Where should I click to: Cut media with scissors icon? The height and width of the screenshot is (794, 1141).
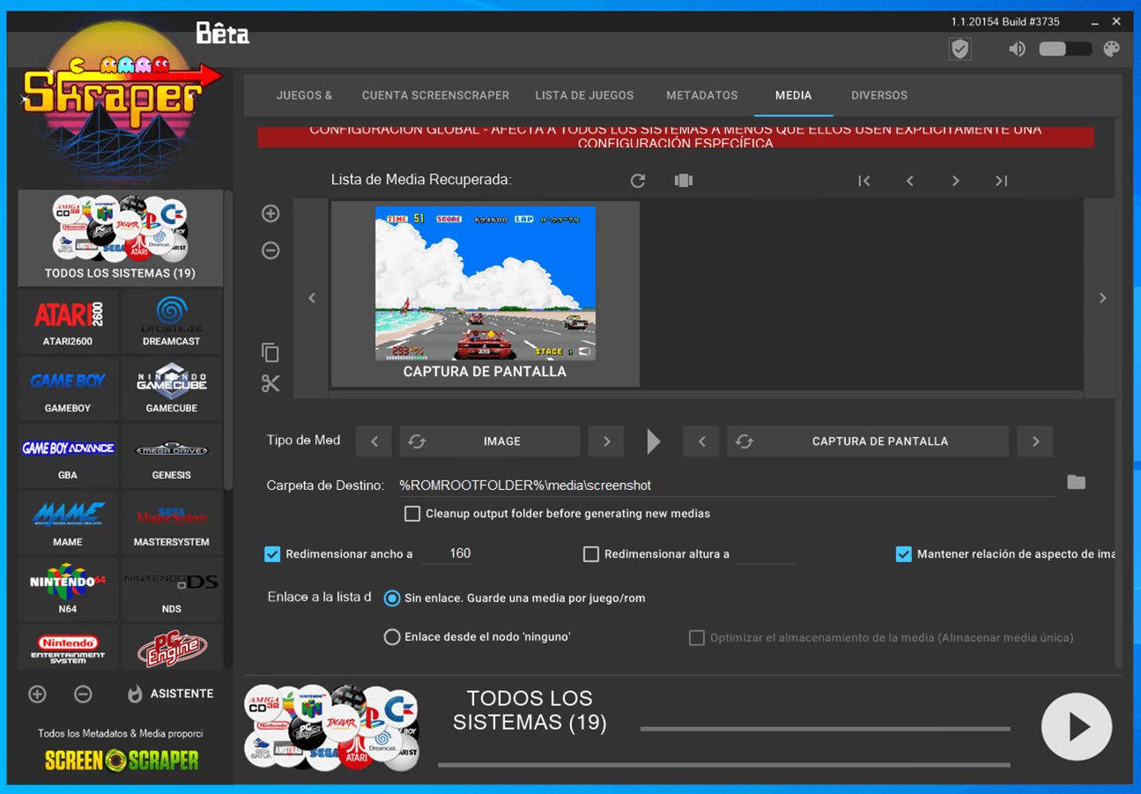click(270, 383)
